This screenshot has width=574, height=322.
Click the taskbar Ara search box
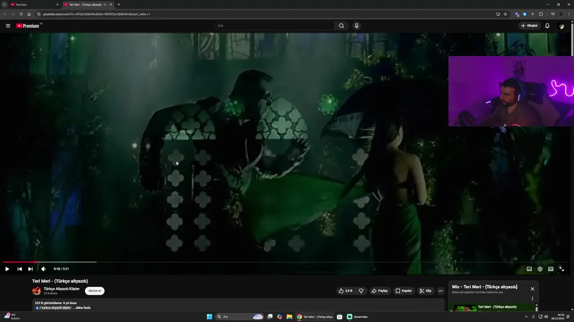[x=240, y=317]
